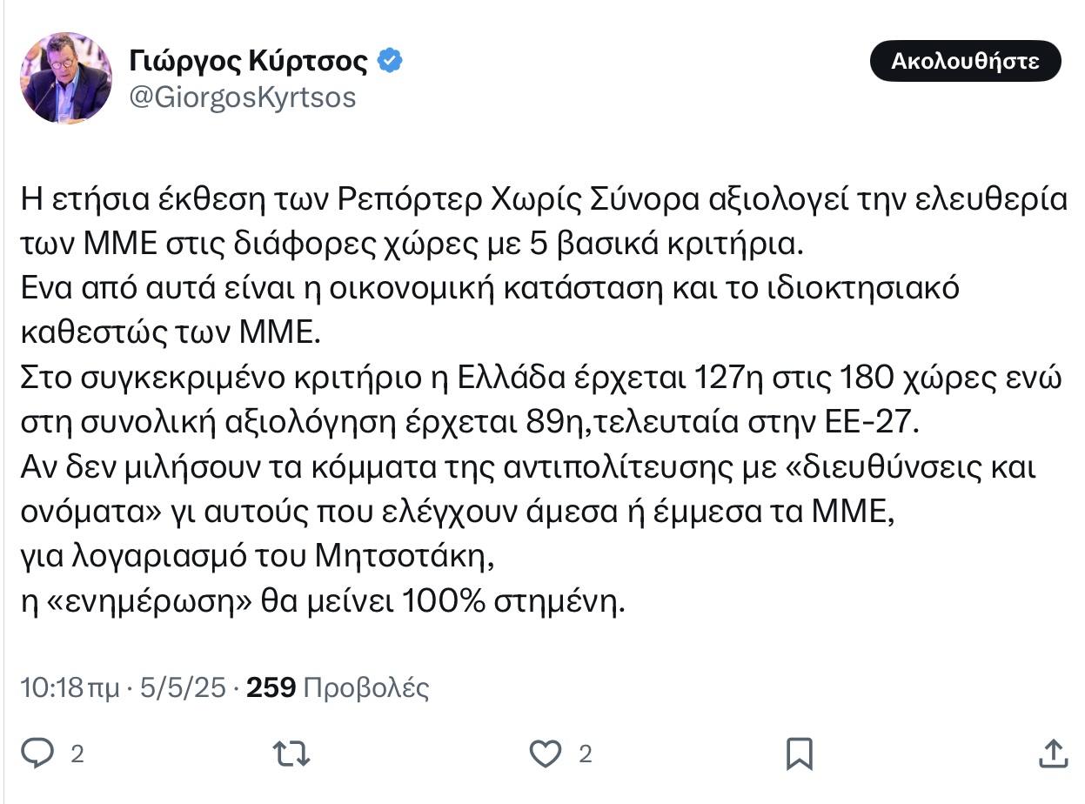Click the 10:18 πμ timestamp
Screen dimensions: 1085x804
point(70,688)
